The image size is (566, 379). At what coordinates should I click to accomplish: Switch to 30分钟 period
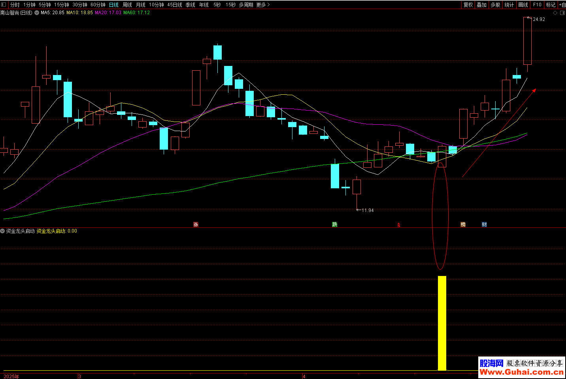click(80, 5)
